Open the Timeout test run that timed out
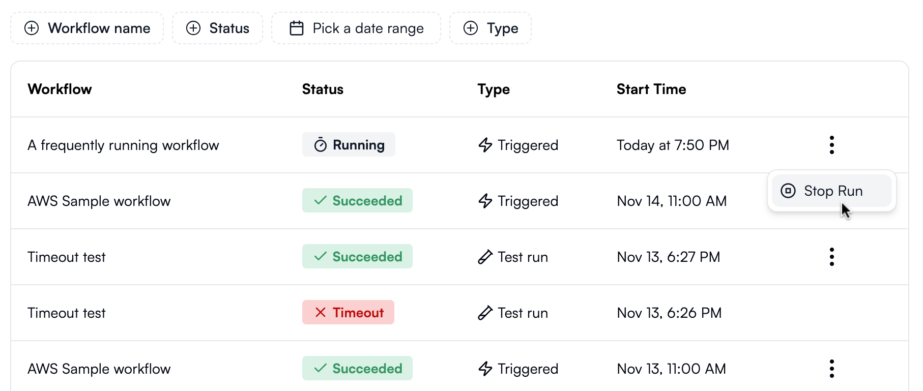The image size is (923, 391). (67, 313)
